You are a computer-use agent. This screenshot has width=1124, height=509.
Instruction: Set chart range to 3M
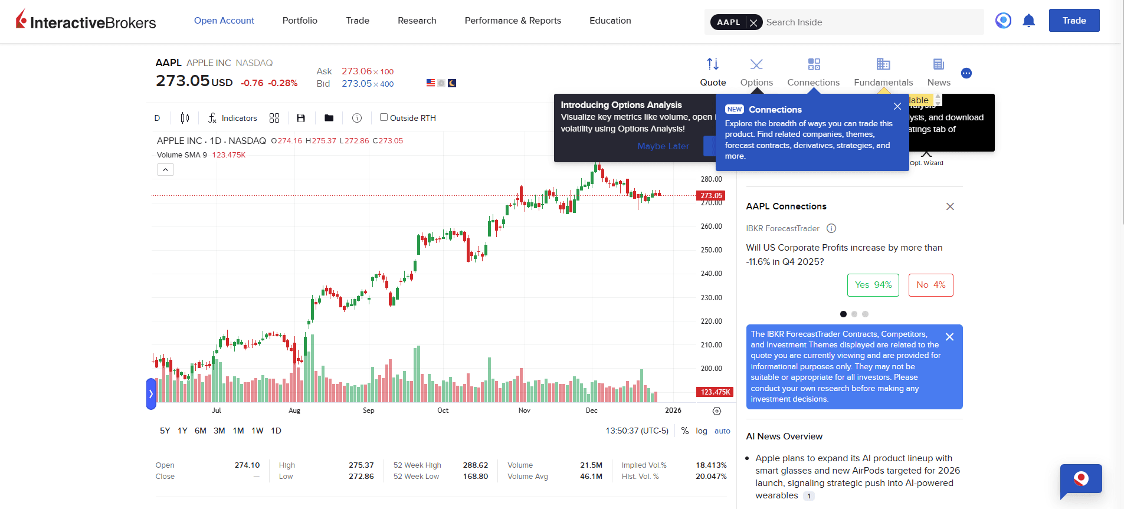click(x=219, y=431)
